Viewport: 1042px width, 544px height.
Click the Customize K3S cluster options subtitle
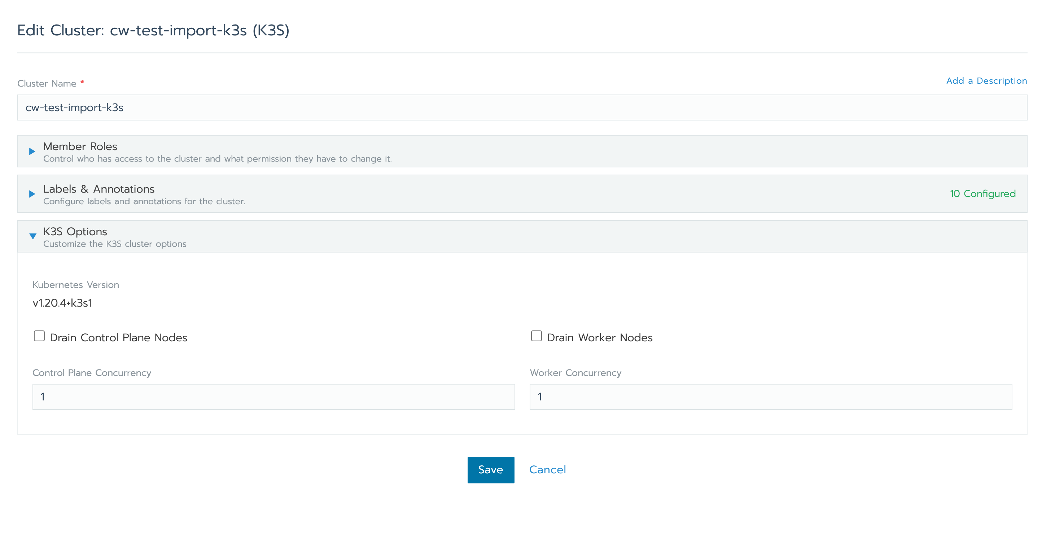(x=114, y=244)
